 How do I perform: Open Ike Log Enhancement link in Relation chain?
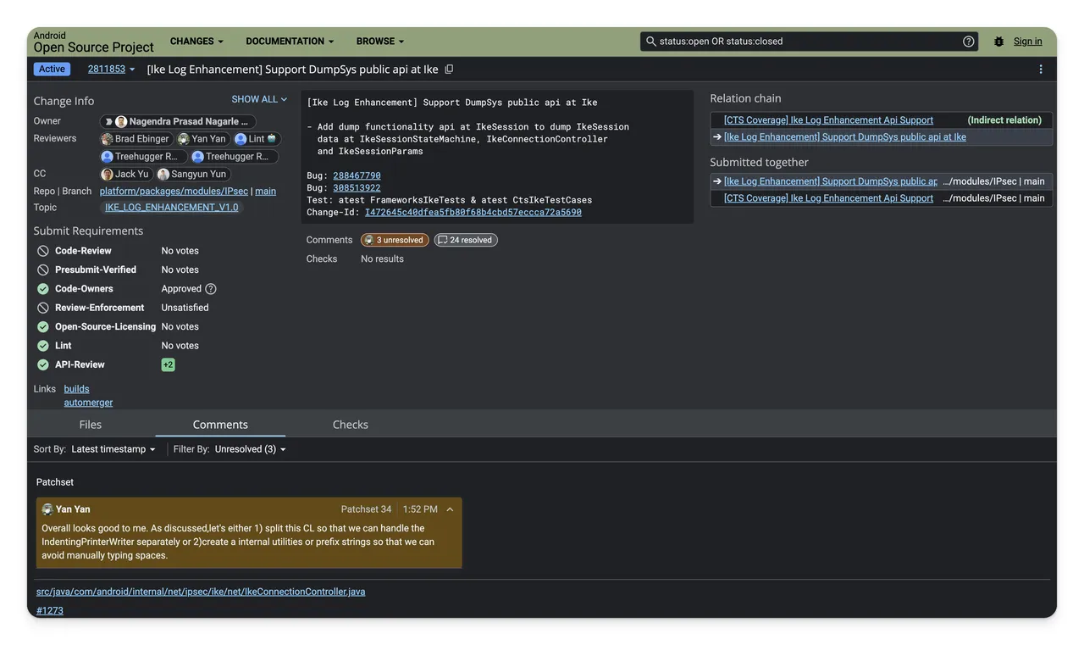pyautogui.click(x=845, y=137)
